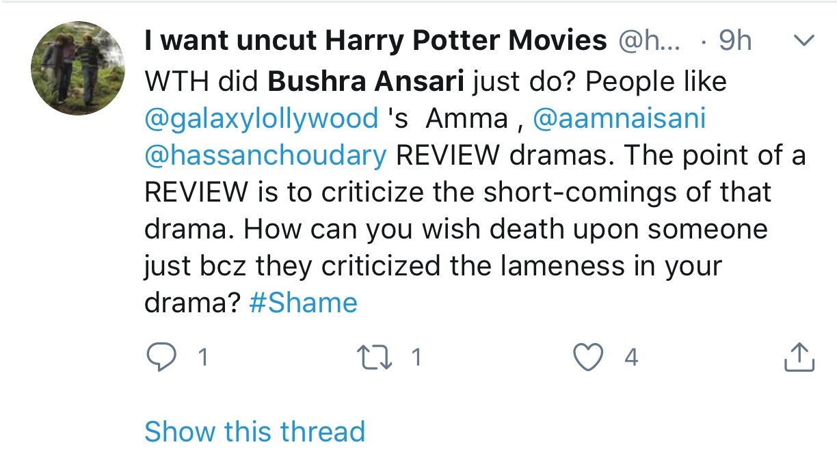Open tweet options chevron menu
This screenshot has width=837, height=464.
[x=804, y=42]
